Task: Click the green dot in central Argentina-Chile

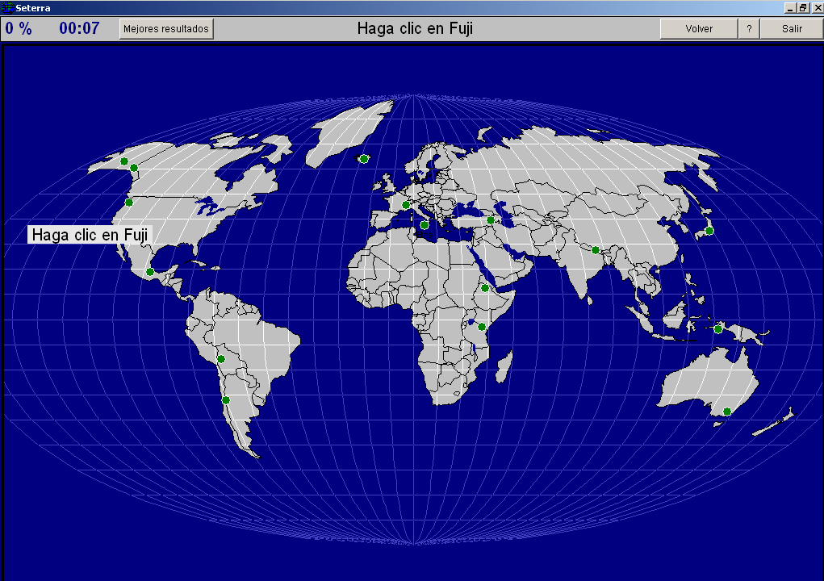Action: click(225, 400)
